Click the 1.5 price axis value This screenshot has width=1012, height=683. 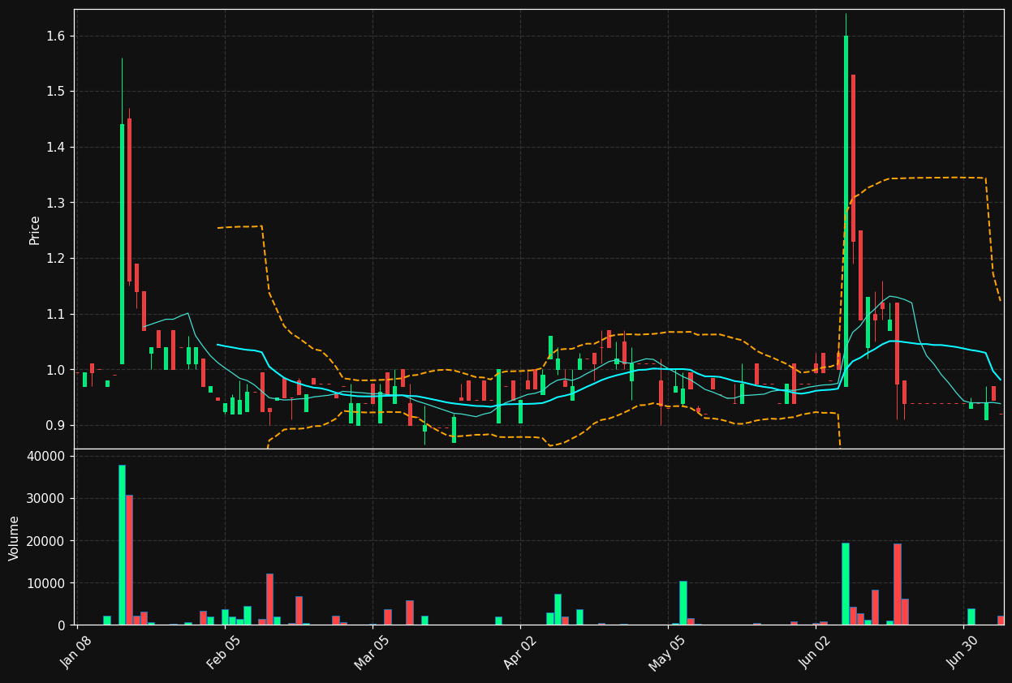coord(57,92)
